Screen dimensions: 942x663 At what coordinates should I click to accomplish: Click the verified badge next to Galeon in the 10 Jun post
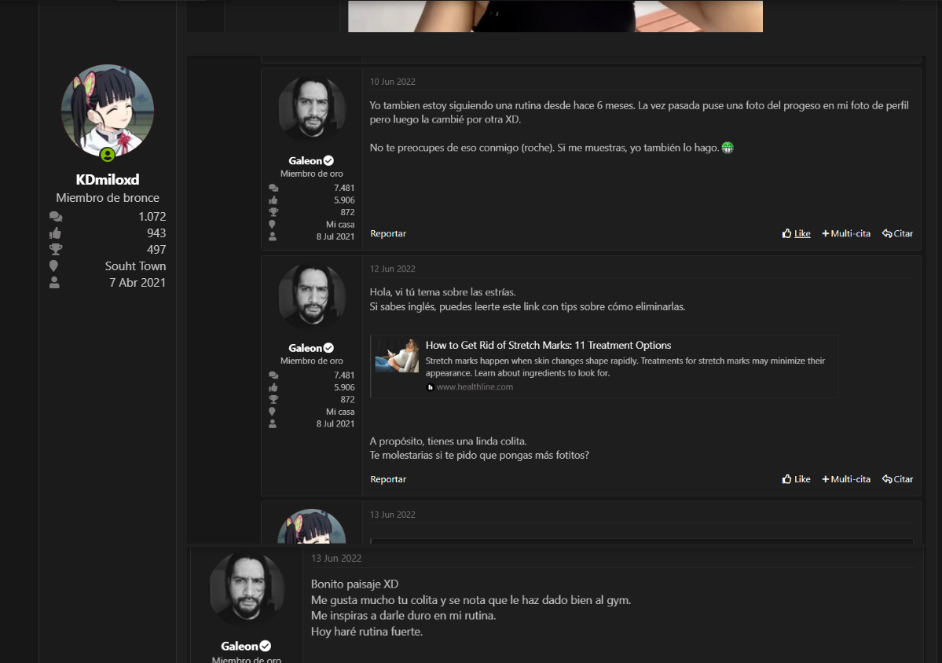[328, 161]
